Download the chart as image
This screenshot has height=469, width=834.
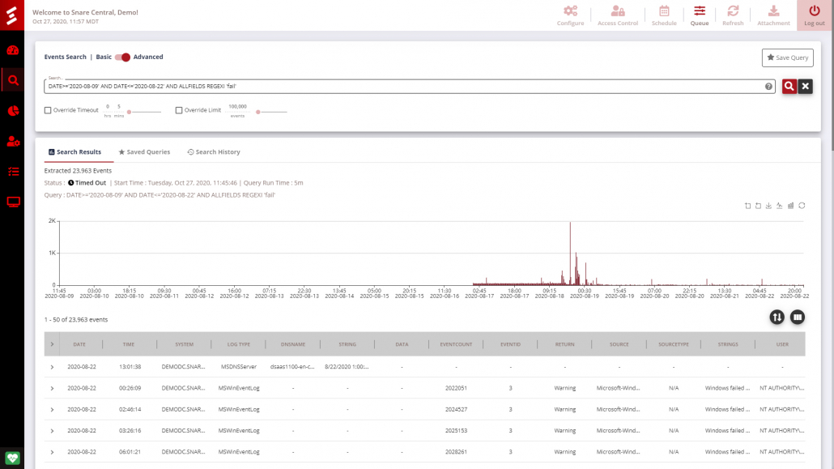click(768, 206)
